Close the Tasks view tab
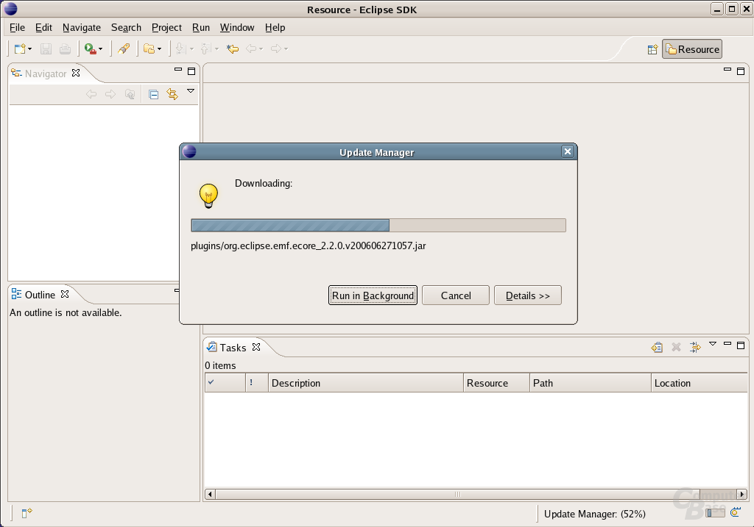 256,346
